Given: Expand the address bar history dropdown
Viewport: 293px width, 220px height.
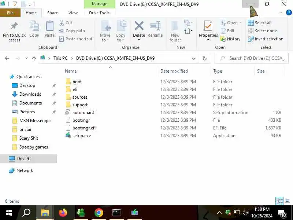Looking at the screenshot, I should point(194,59).
